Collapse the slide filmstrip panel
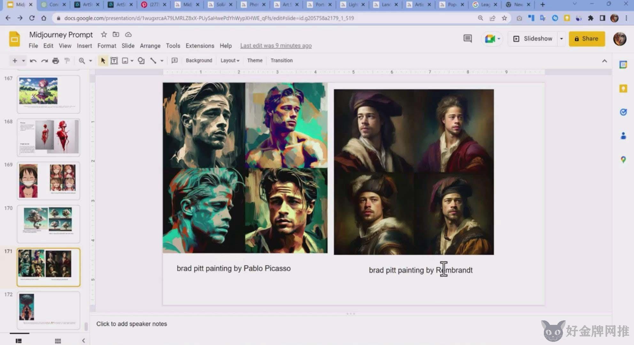634x345 pixels. click(83, 341)
